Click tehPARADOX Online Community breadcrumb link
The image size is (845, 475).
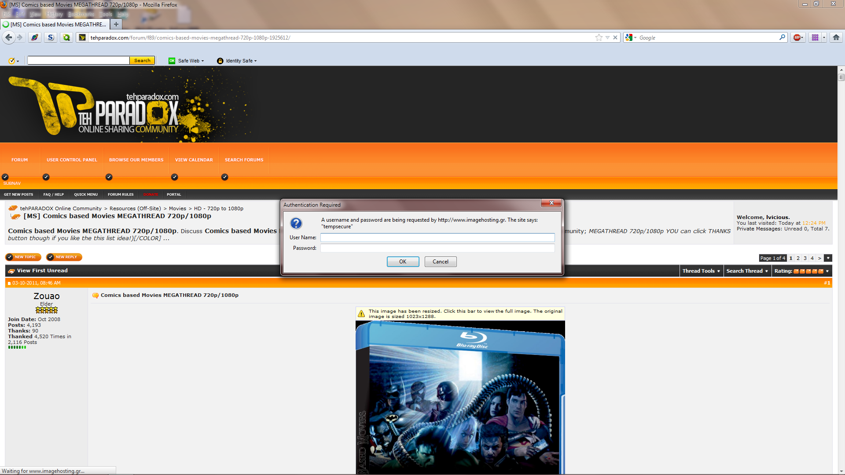pos(61,208)
